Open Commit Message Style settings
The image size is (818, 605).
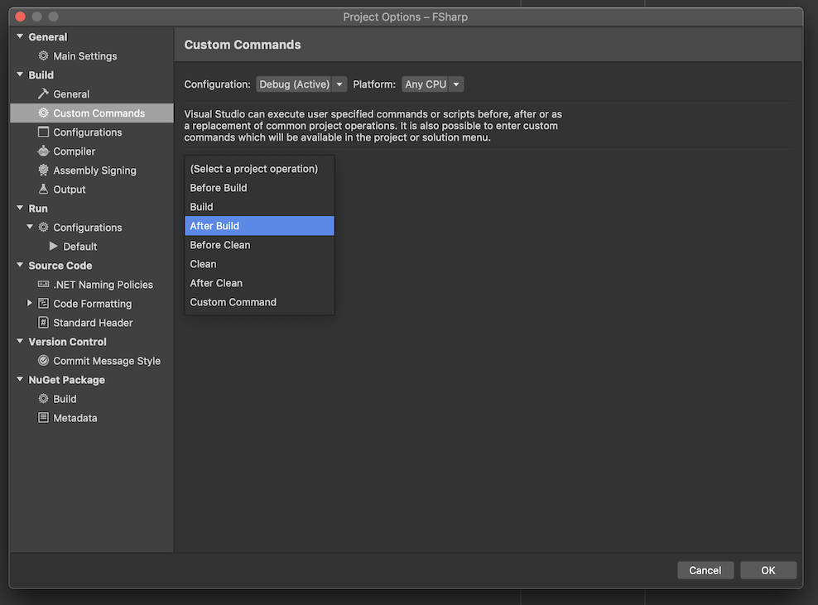pos(92,360)
